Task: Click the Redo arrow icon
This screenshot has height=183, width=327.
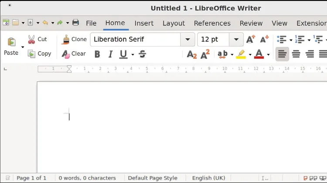Action: (x=60, y=23)
